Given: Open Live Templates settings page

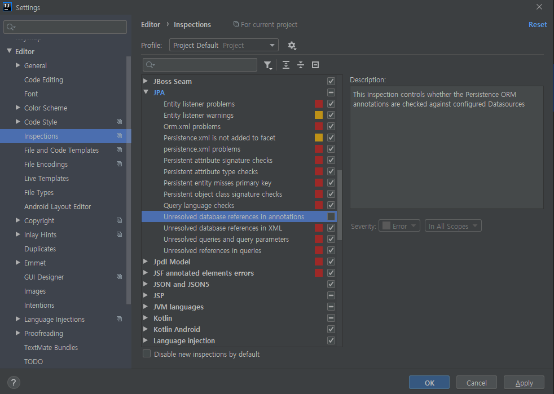Looking at the screenshot, I should (x=47, y=178).
